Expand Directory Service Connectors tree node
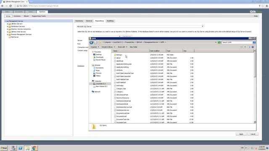This screenshot has width=269, height=151. pos(8,29)
